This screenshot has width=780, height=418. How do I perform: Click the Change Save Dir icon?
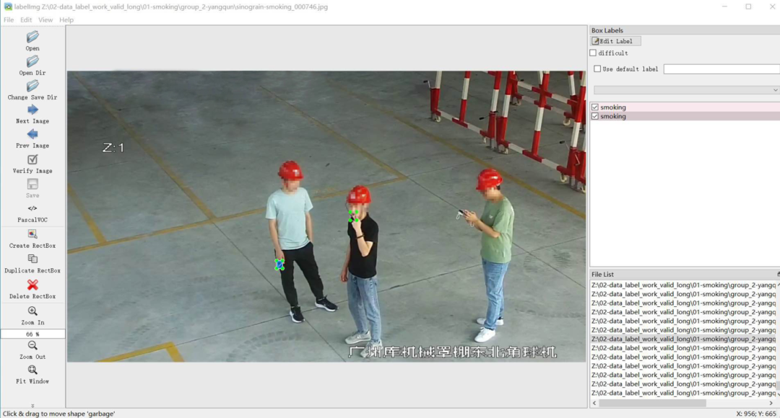(32, 86)
